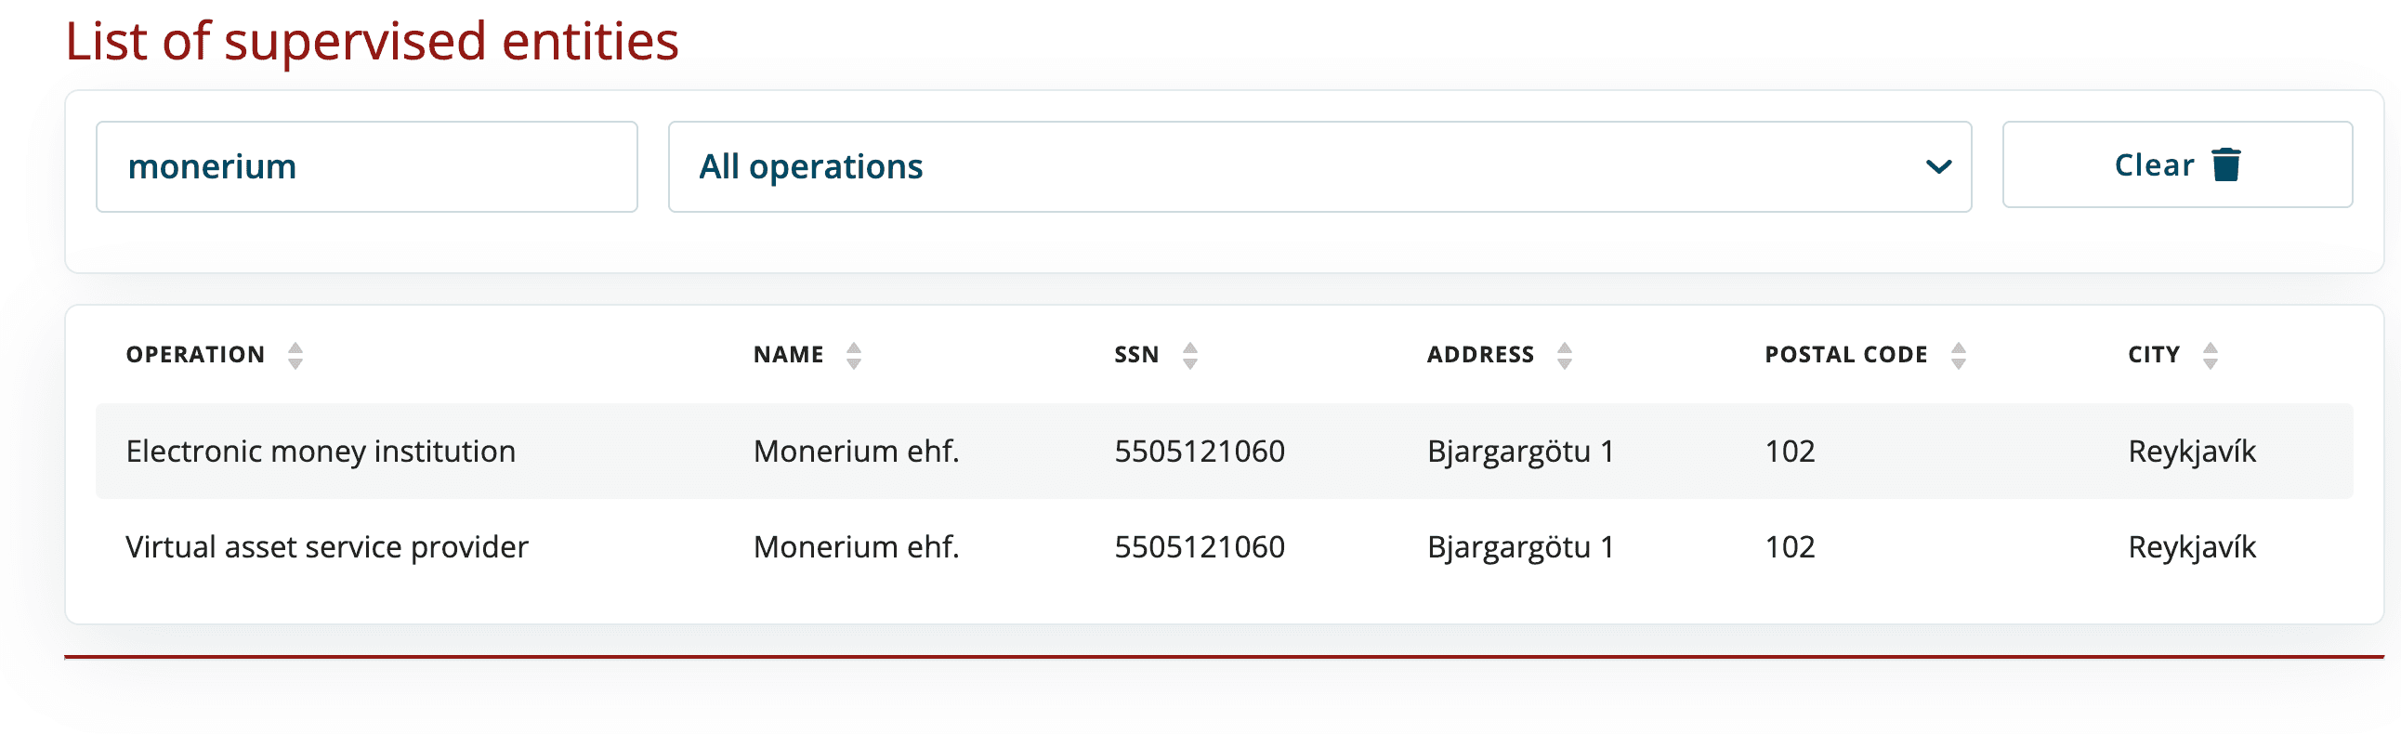
Task: Click the chevron on operations dropdown
Action: [x=1937, y=166]
